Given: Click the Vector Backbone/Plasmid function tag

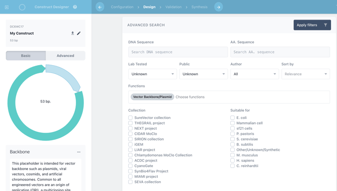Looking at the screenshot, I should pyautogui.click(x=152, y=97).
